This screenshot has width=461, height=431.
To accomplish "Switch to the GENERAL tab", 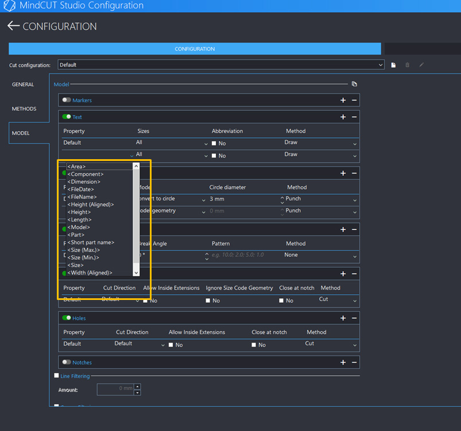I will point(23,84).
